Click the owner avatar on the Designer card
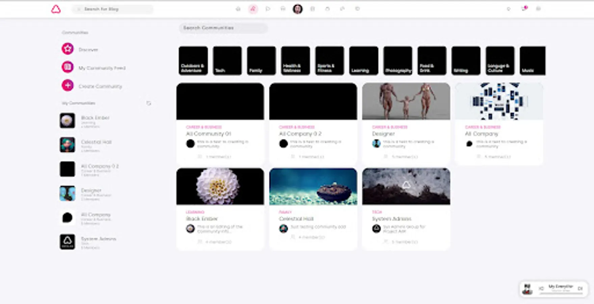The image size is (594, 304). tap(376, 144)
